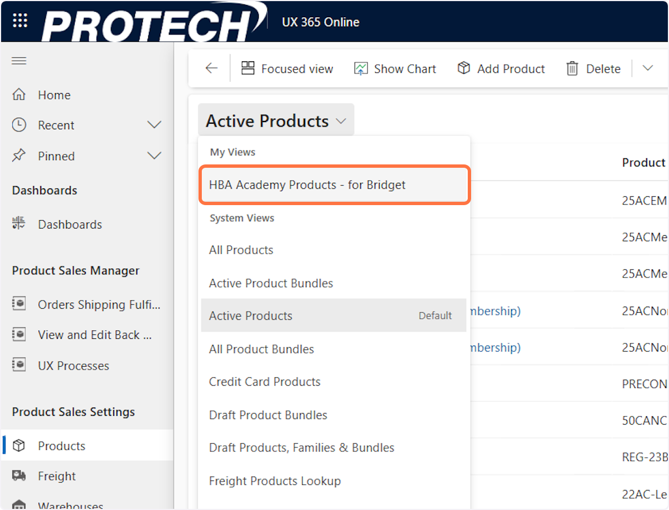669x510 pixels.
Task: Click the Freight truck icon
Action: [x=19, y=476]
